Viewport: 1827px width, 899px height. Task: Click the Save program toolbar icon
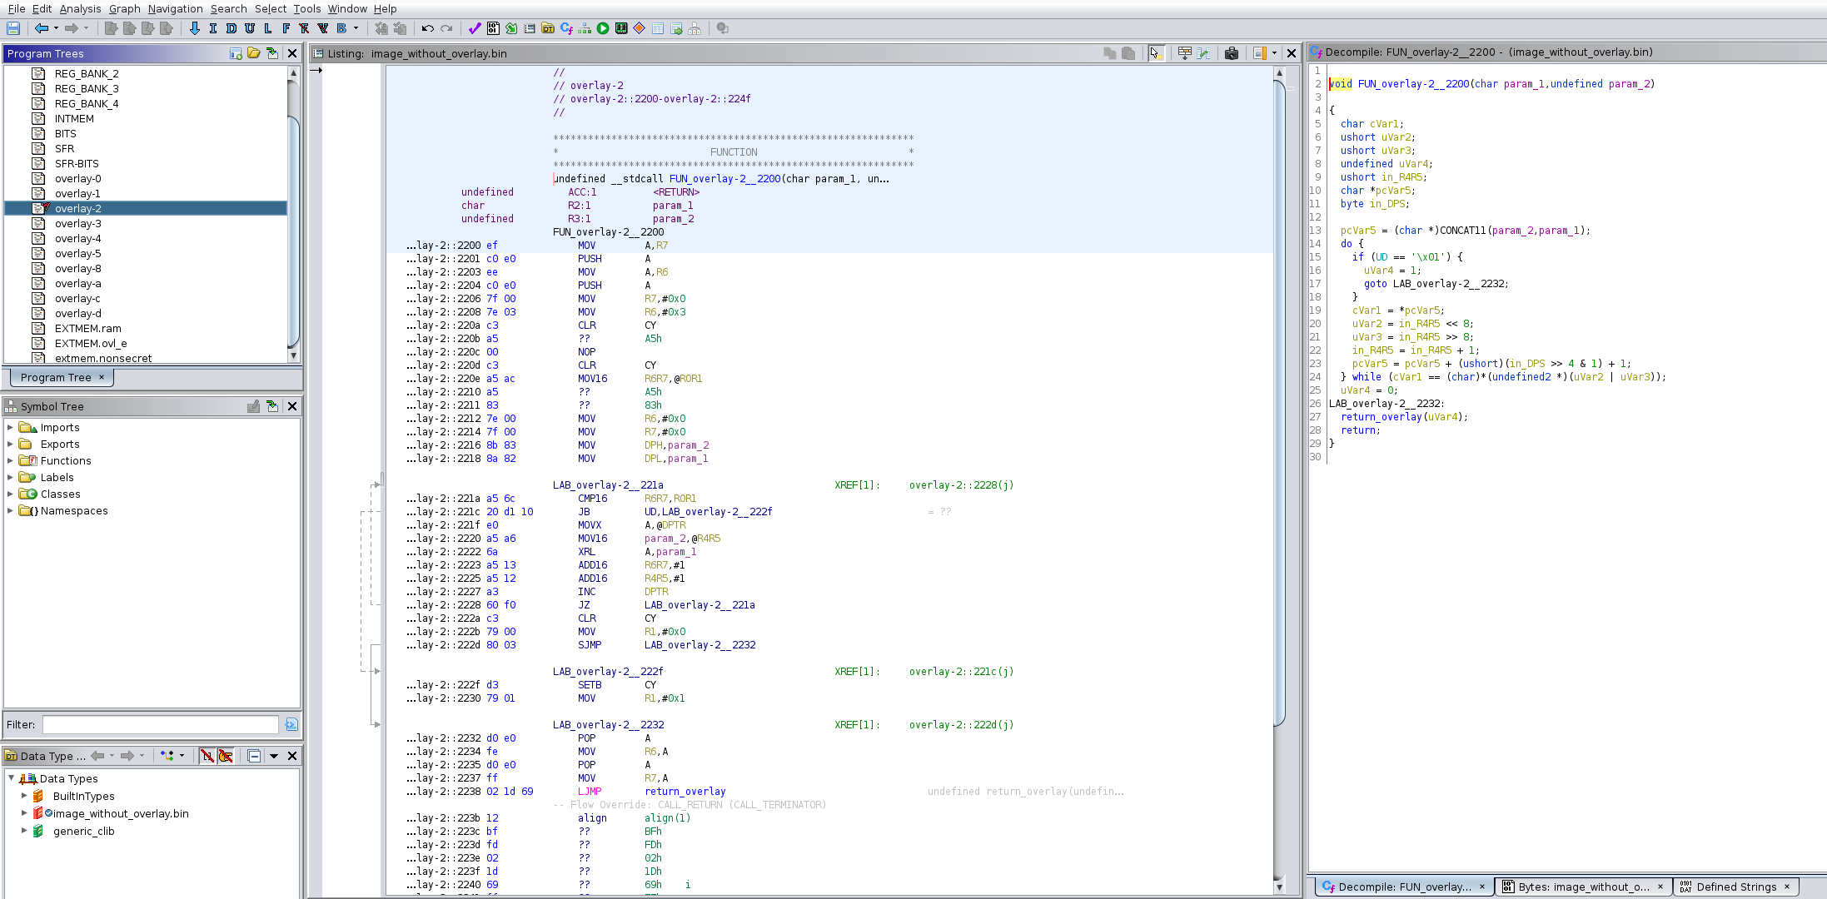(13, 28)
